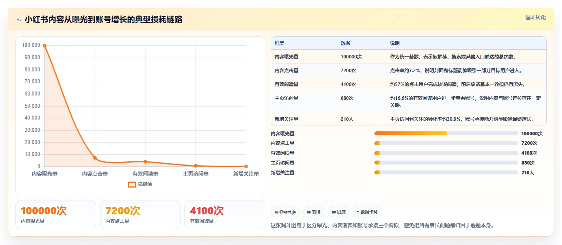Click the 内容点击量 table cell
The image size is (562, 245).
coord(287,71)
